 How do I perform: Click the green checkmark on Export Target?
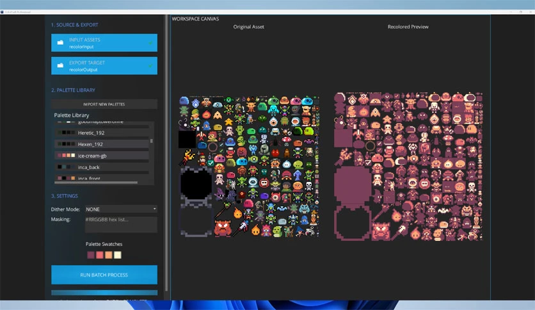pos(150,65)
